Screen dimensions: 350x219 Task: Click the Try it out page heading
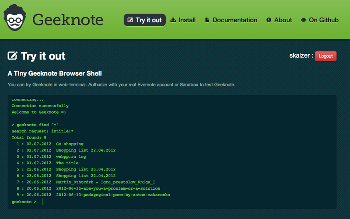pos(43,56)
